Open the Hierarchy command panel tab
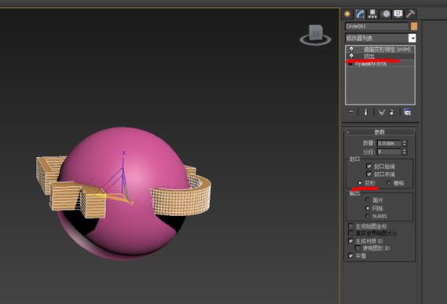This screenshot has height=304, width=447. (372, 14)
